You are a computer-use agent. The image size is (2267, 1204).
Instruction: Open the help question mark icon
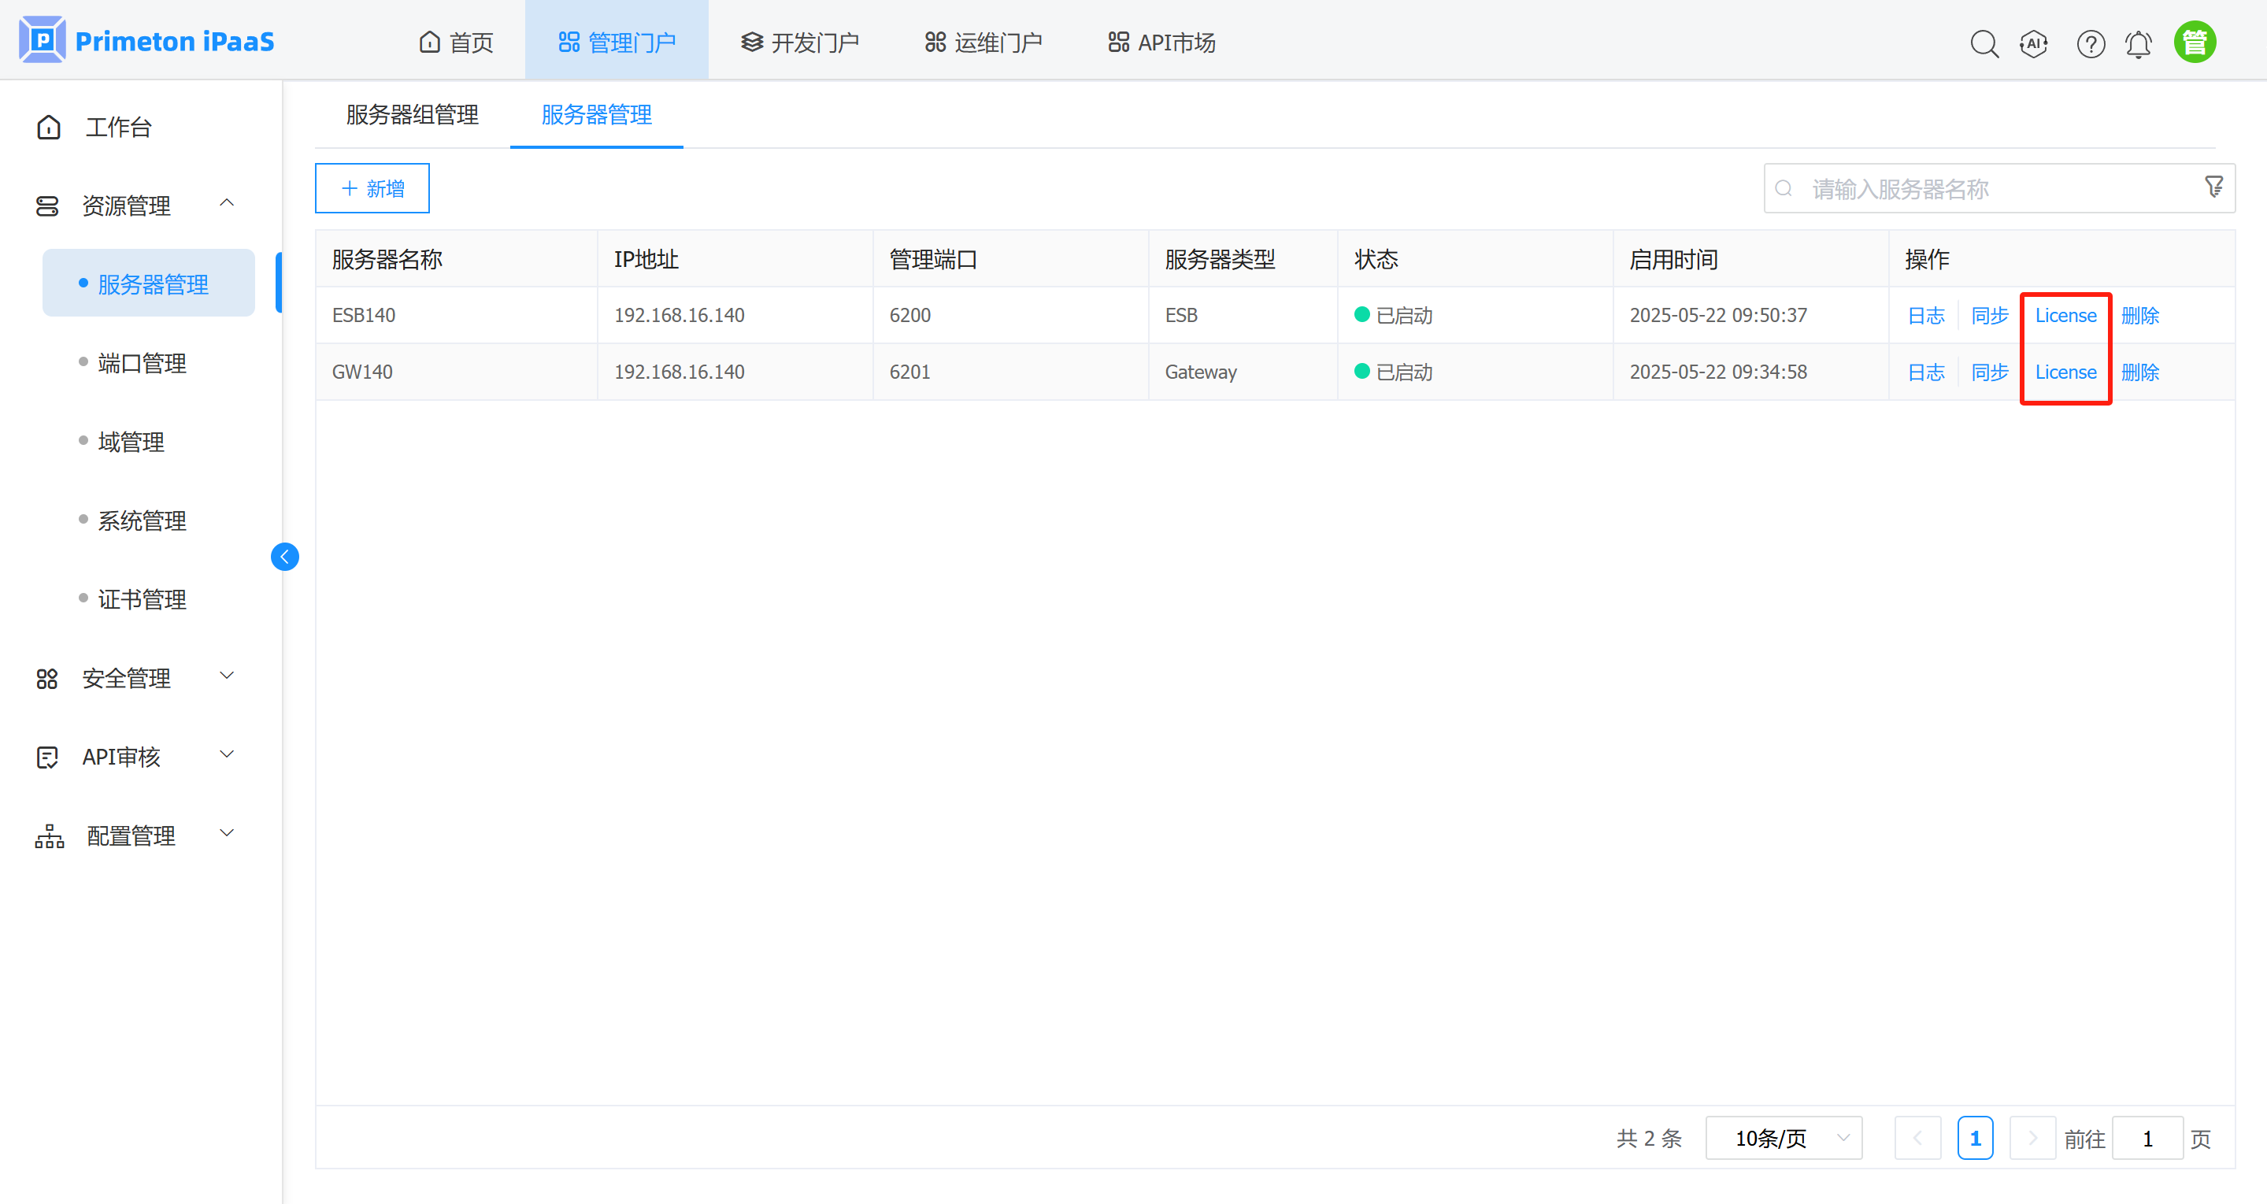pos(2091,43)
